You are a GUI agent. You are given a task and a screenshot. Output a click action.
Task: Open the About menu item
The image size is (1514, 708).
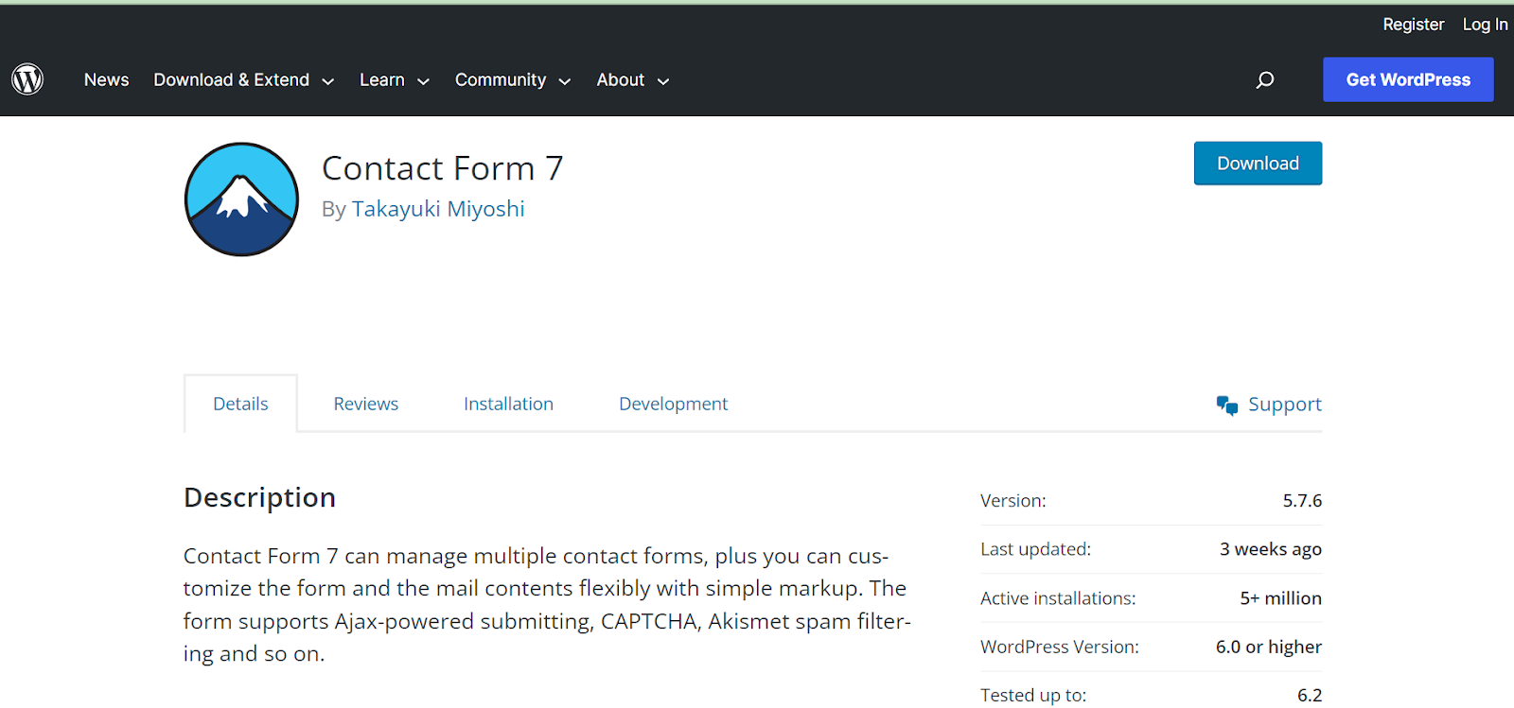click(621, 80)
